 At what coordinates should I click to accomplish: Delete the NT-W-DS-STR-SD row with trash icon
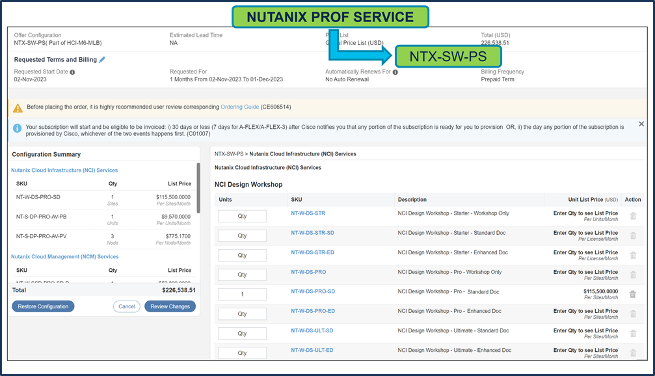(633, 235)
